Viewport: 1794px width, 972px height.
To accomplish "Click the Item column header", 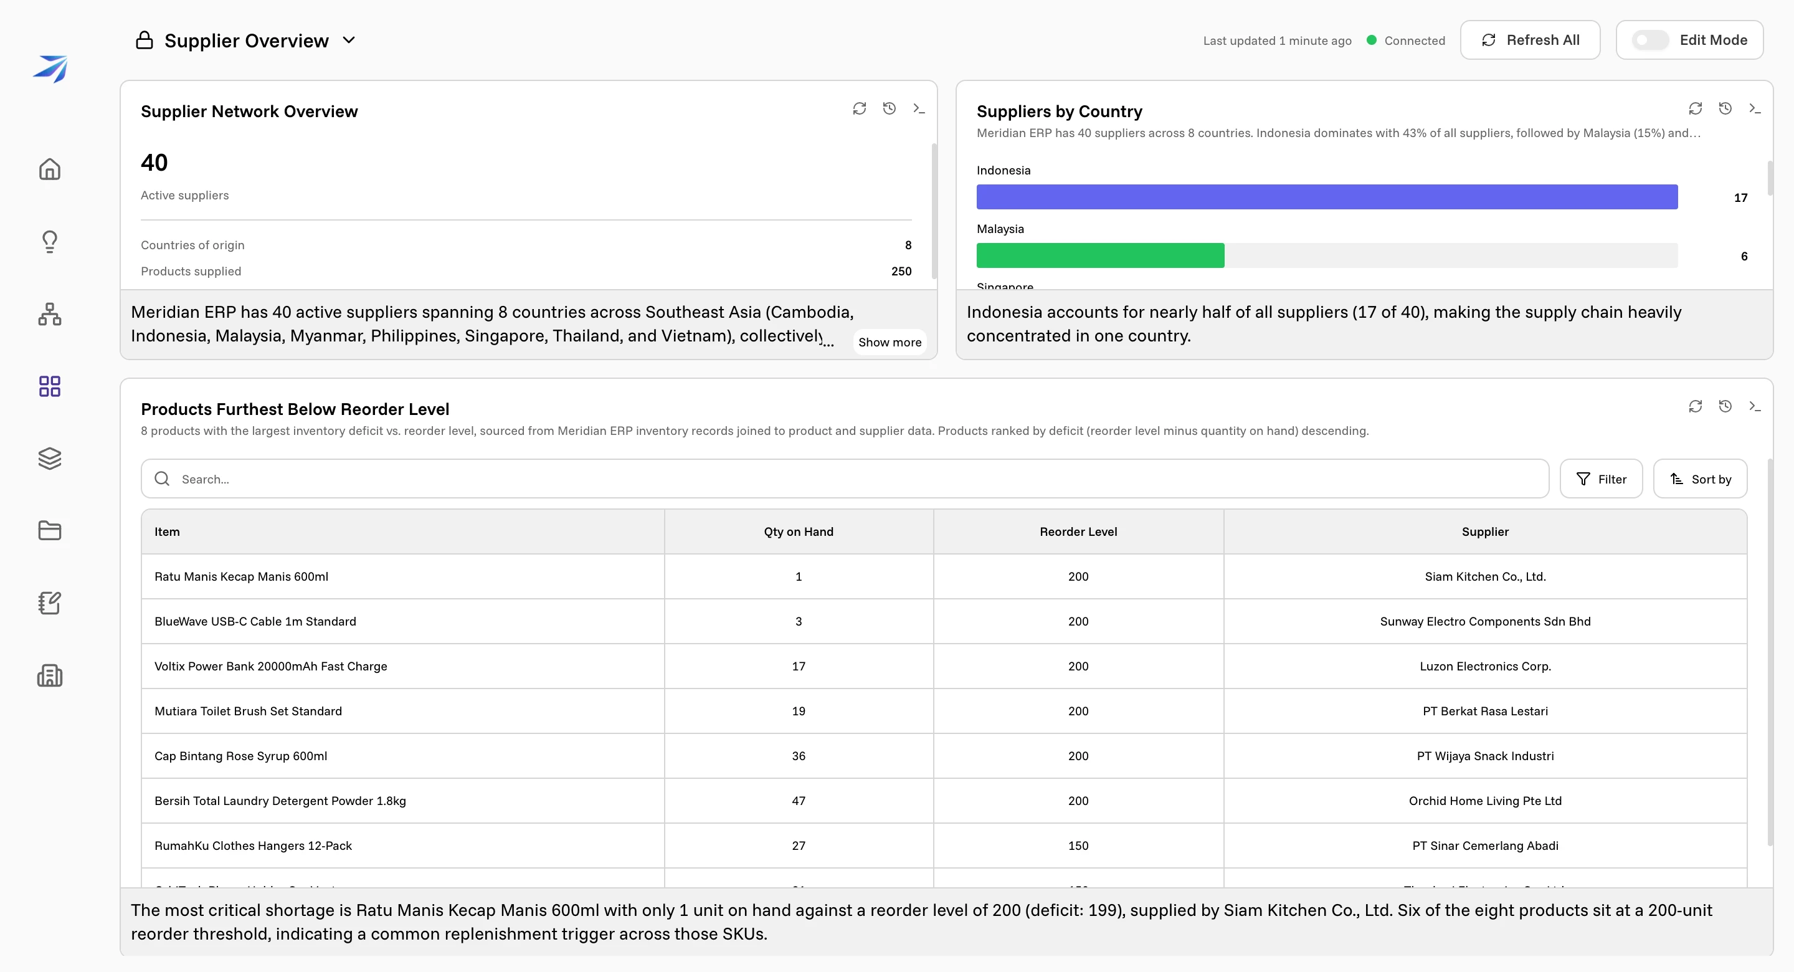I will click(402, 531).
